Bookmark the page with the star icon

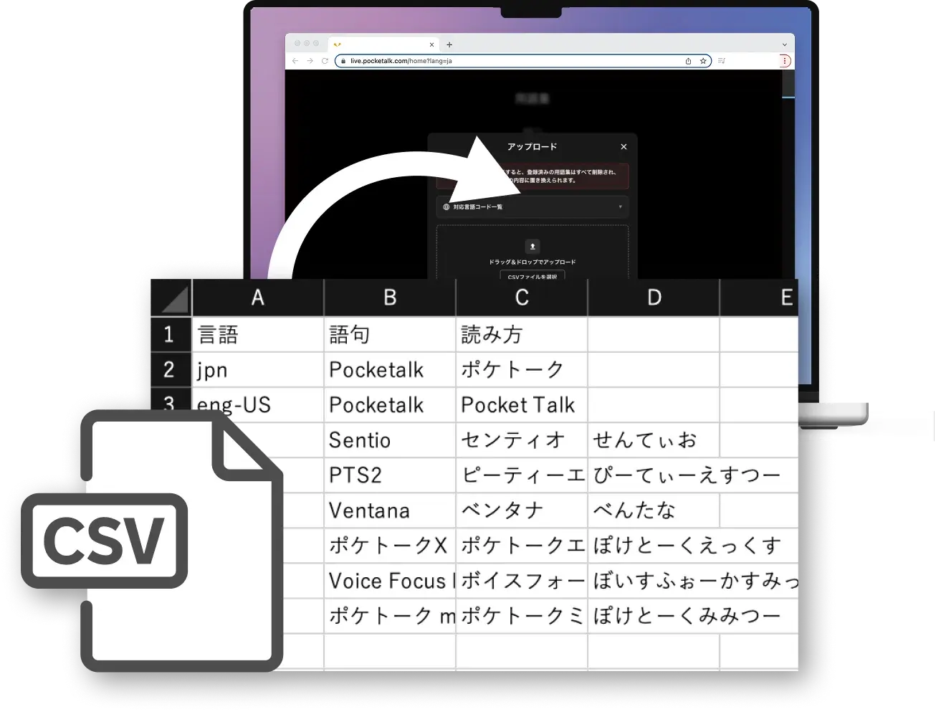(x=703, y=61)
